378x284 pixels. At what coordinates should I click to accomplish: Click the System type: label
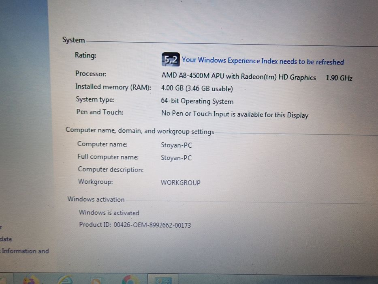[95, 99]
